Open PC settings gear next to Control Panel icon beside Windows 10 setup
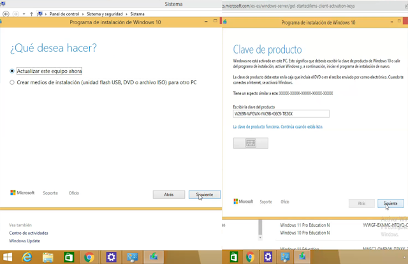This screenshot has width=408, height=264. click(x=111, y=257)
